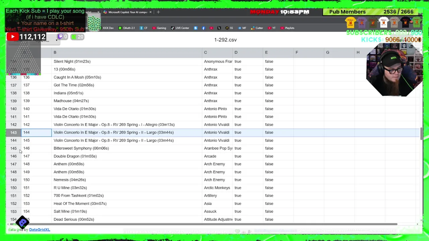Select the "Asia" artist cell
The height and width of the screenshot is (241, 429).
point(217,204)
